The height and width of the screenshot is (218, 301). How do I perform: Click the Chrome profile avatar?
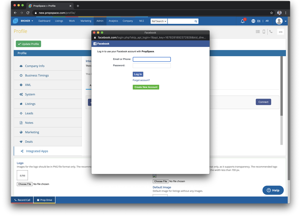(279, 13)
